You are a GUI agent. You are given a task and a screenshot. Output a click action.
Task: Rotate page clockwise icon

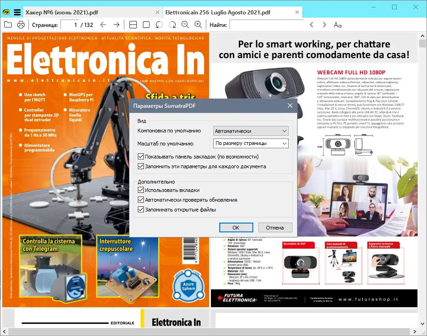coord(172,25)
